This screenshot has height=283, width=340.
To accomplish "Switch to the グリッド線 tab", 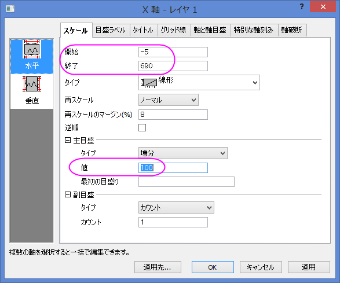I will 173,30.
